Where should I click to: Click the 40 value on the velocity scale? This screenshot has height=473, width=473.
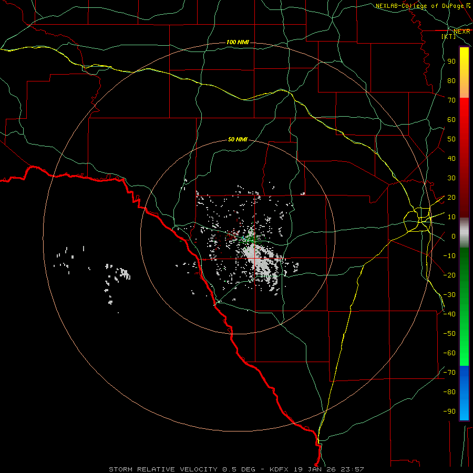pyautogui.click(x=451, y=158)
